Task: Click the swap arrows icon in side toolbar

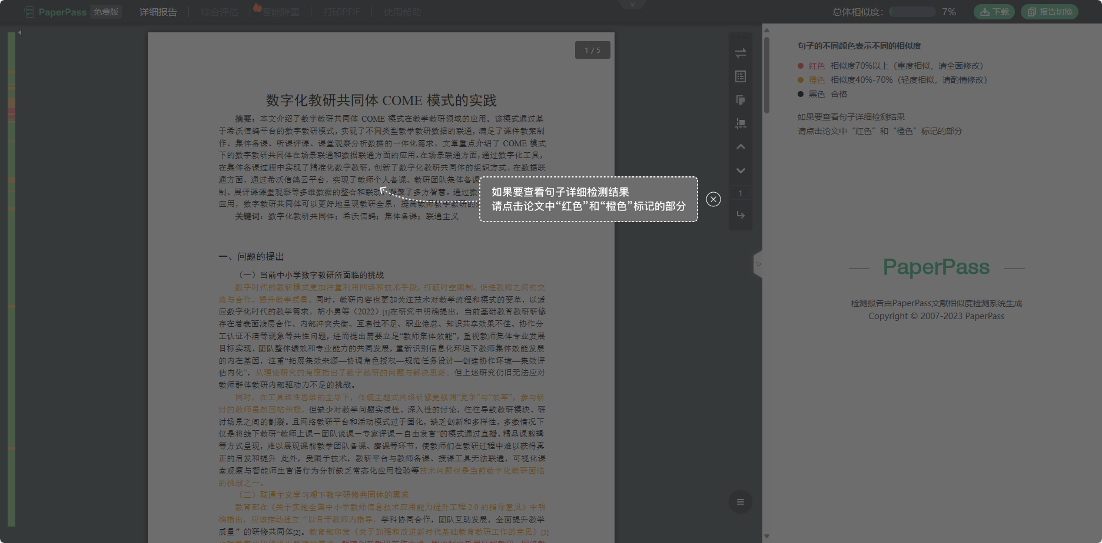Action: click(x=741, y=53)
